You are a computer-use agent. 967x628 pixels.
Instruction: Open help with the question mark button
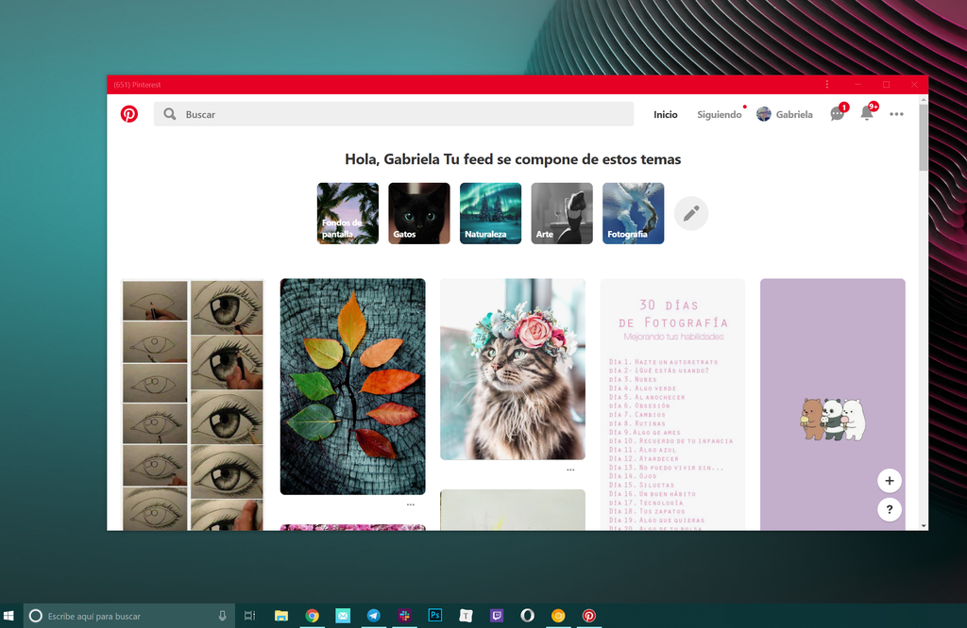tap(889, 509)
